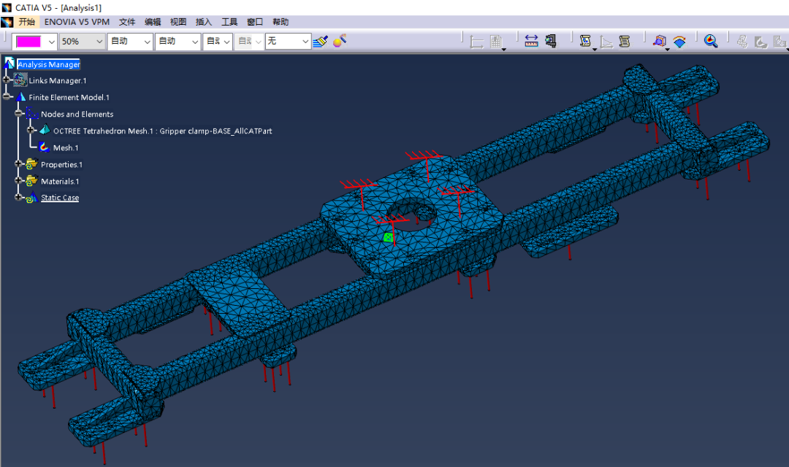
Task: Open the 工具 menu
Action: (x=229, y=22)
